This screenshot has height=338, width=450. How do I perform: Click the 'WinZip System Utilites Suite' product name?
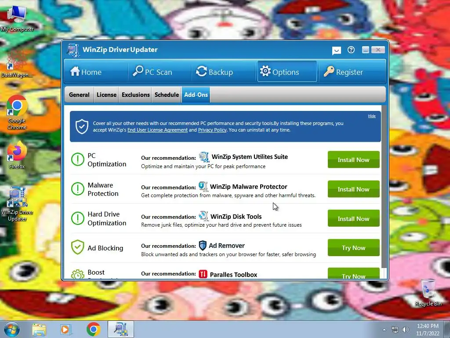pos(250,157)
